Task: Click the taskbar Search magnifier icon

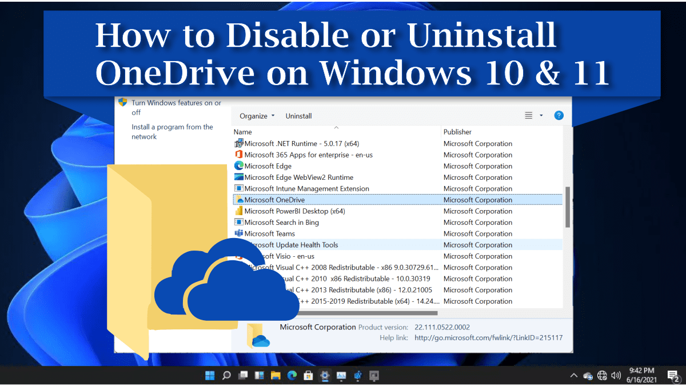Action: point(226,376)
